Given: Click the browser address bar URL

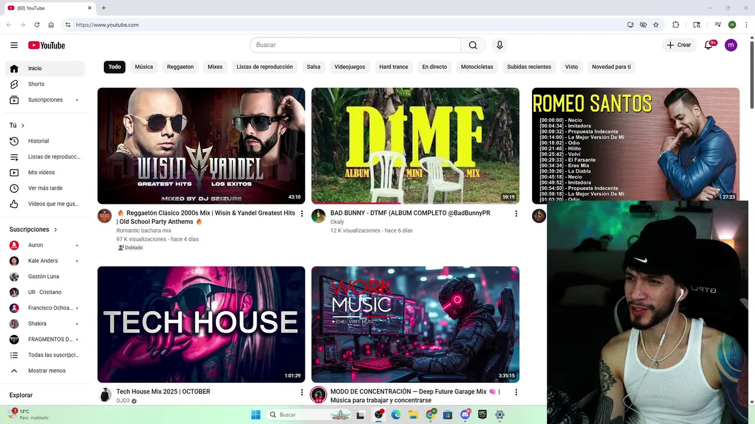Looking at the screenshot, I should [x=107, y=25].
